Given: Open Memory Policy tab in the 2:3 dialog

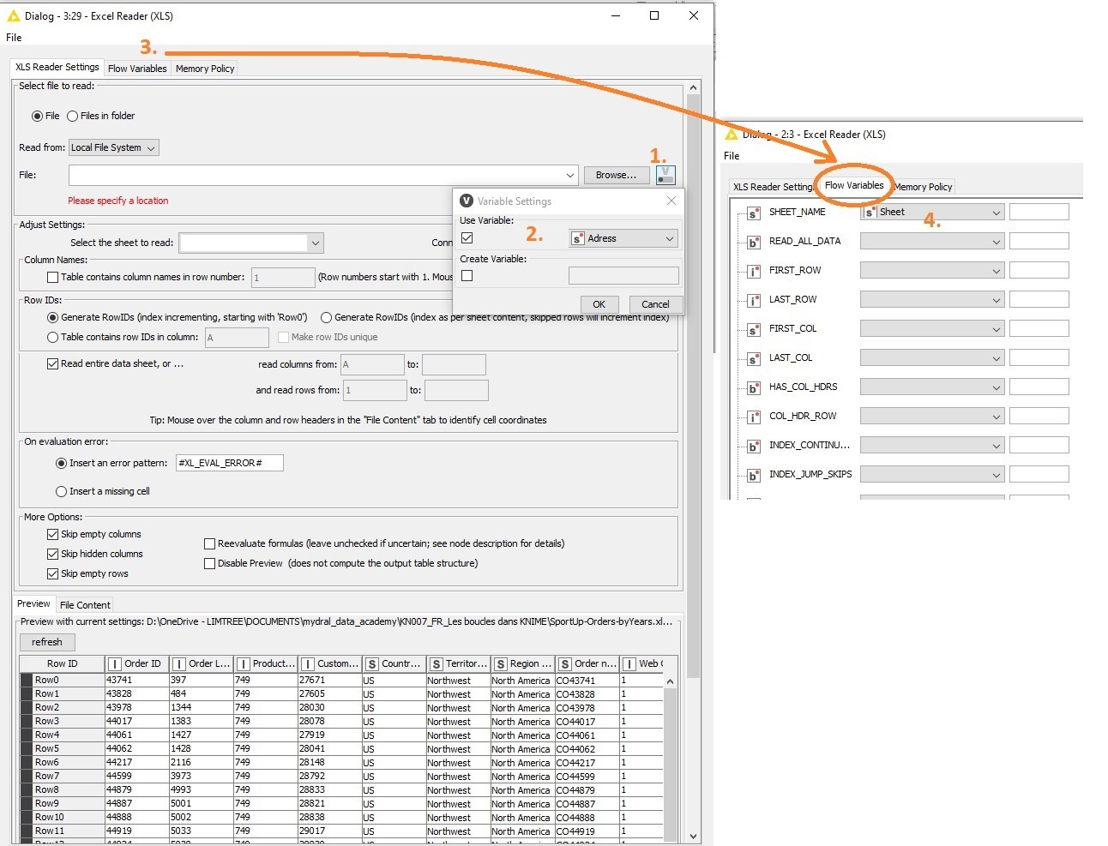Looking at the screenshot, I should tap(923, 187).
